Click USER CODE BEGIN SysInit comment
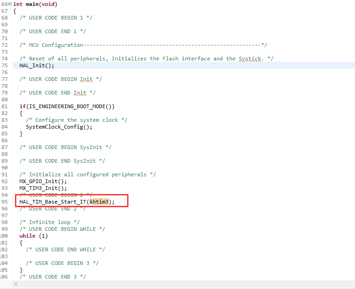This screenshot has width=355, height=289. pyautogui.click(x=65, y=147)
